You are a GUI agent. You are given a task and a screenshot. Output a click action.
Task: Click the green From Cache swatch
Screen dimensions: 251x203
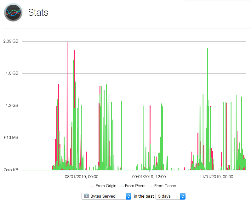pos(151,186)
